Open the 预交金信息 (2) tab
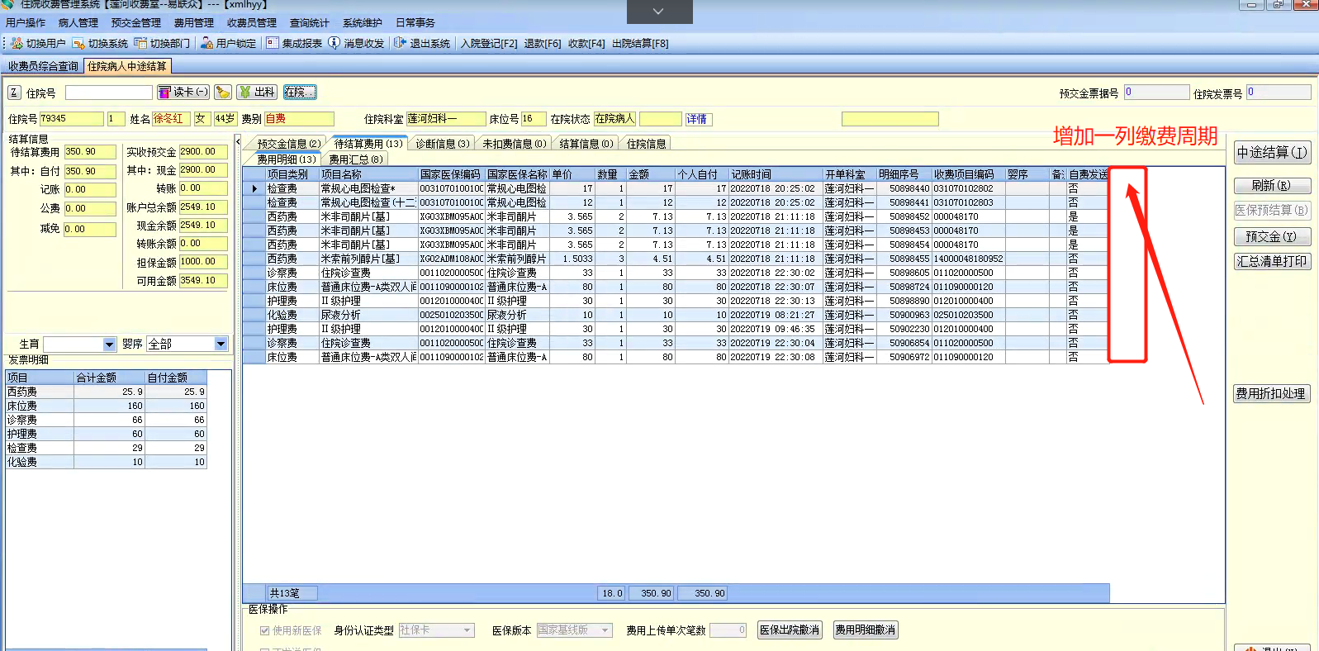The height and width of the screenshot is (651, 1319). [x=288, y=144]
